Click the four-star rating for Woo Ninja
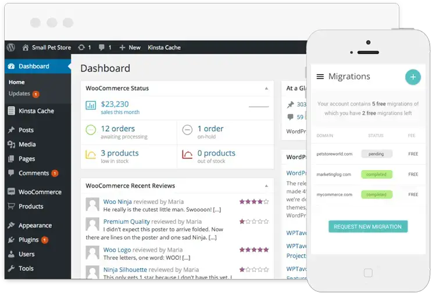 (254, 202)
